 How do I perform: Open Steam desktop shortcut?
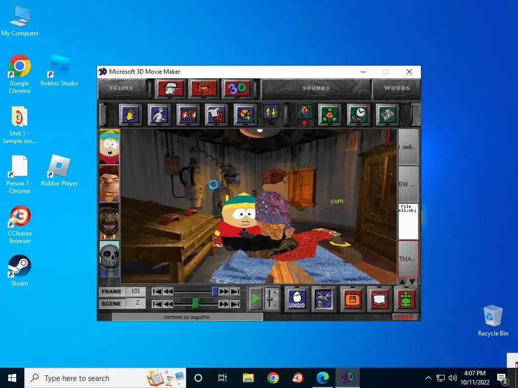click(20, 270)
